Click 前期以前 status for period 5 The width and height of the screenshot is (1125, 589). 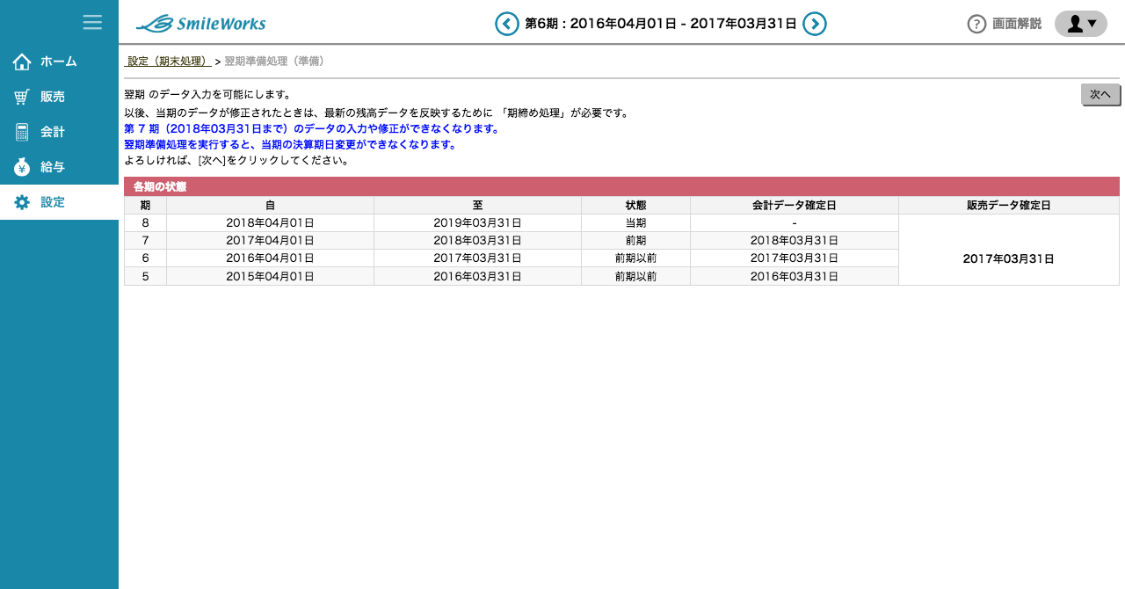tap(635, 276)
